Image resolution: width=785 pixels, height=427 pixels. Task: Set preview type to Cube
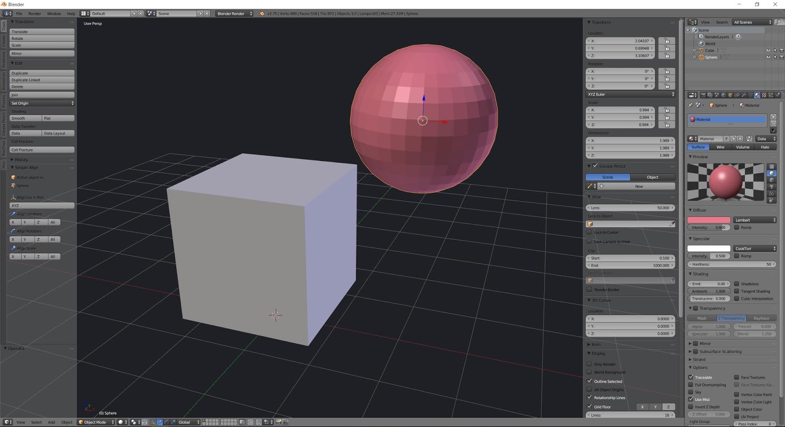point(772,180)
